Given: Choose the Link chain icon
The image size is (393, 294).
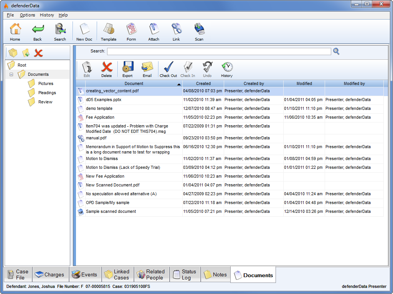Looking at the screenshot, I should pyautogui.click(x=176, y=29).
